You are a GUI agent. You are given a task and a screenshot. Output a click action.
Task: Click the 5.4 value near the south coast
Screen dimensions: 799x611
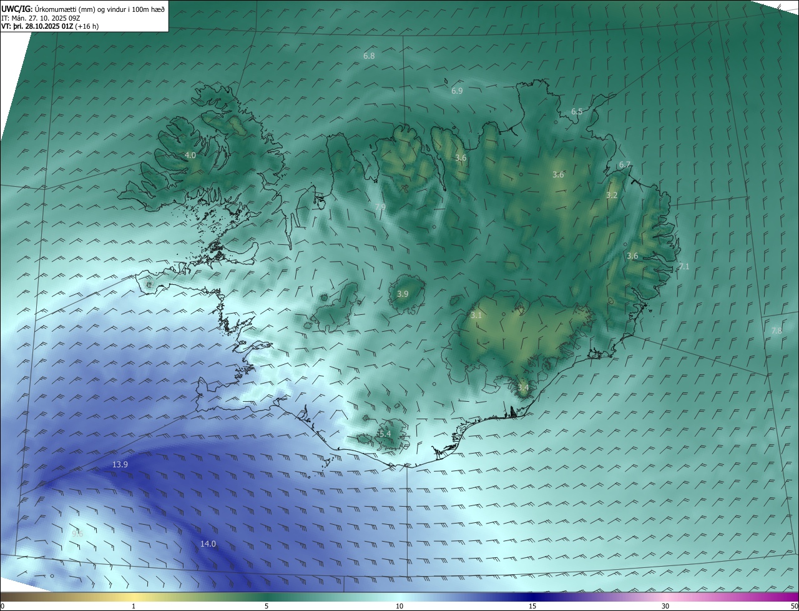point(385,434)
